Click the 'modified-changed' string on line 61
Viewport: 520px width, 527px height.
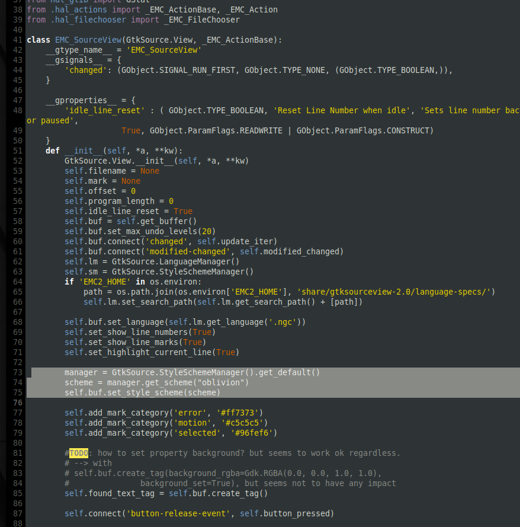188,252
